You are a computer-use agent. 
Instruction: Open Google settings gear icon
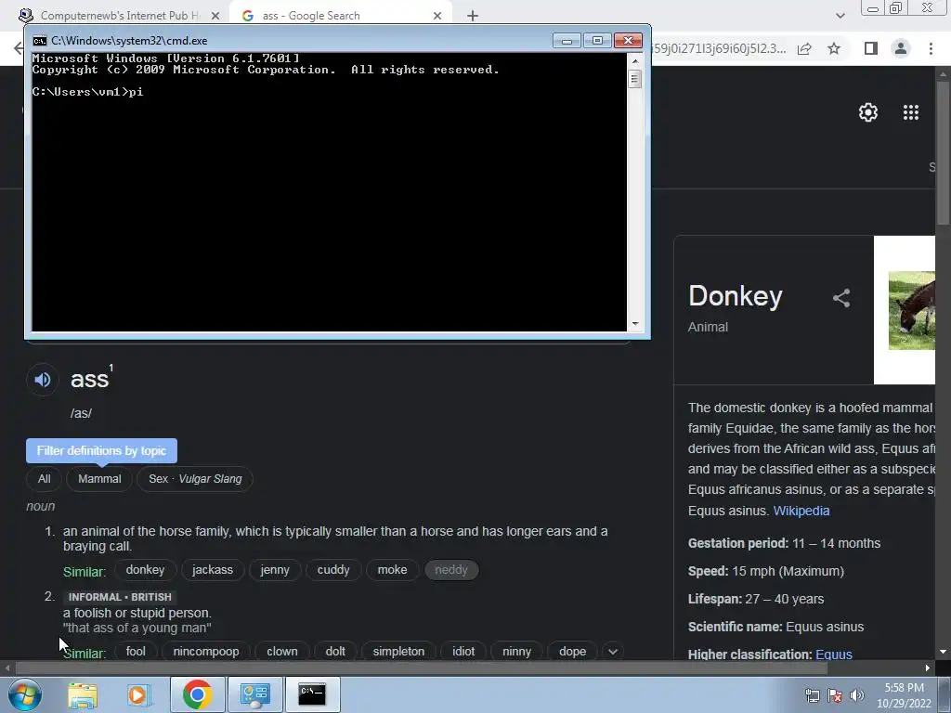point(868,112)
